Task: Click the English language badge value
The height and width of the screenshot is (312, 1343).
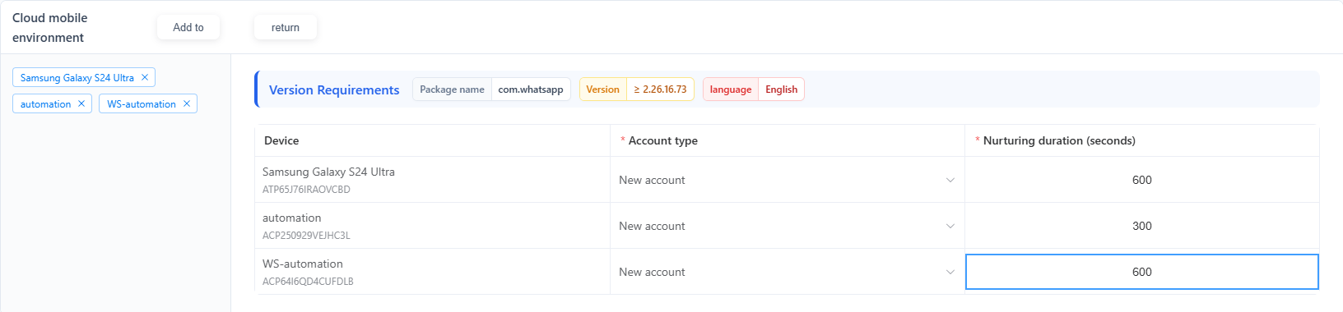Action: [782, 89]
